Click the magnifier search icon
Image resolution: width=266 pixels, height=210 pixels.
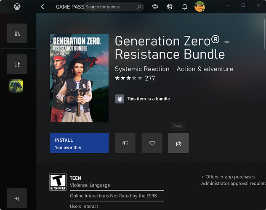click(x=139, y=7)
